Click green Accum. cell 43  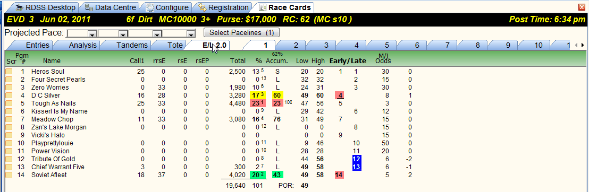[x=277, y=174]
